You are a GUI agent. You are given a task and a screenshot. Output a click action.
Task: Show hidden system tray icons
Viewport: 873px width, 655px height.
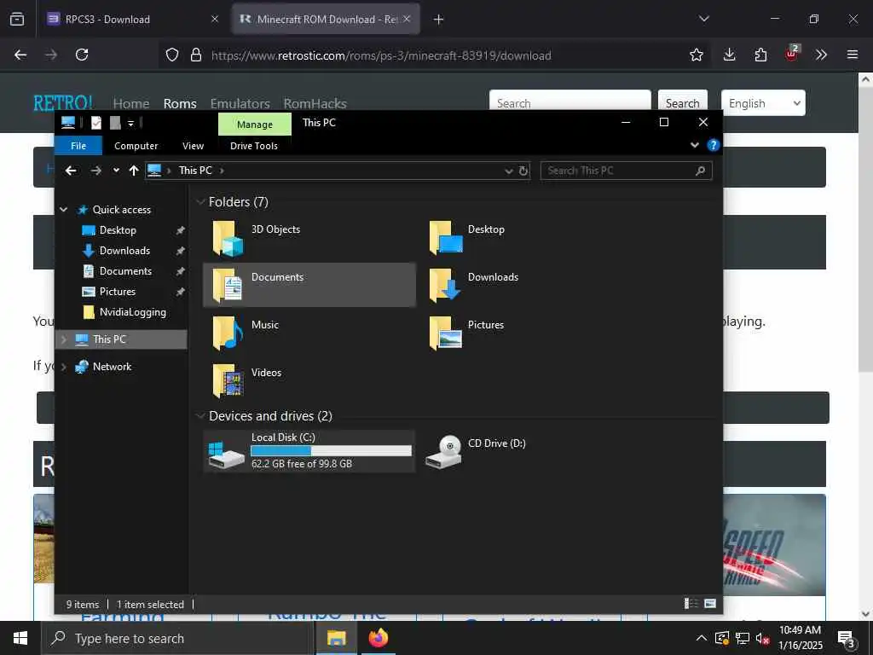tap(702, 638)
